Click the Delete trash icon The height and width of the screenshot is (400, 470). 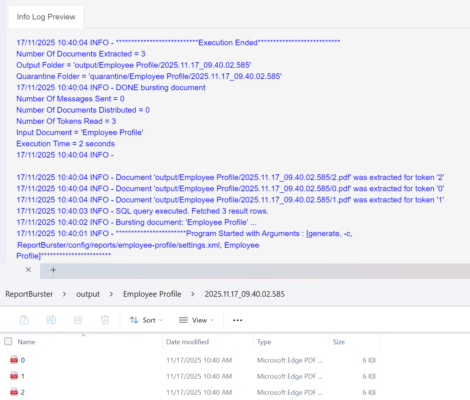(x=105, y=320)
